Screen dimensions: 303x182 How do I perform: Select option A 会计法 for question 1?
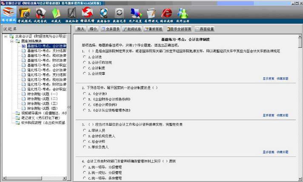(x=84, y=57)
